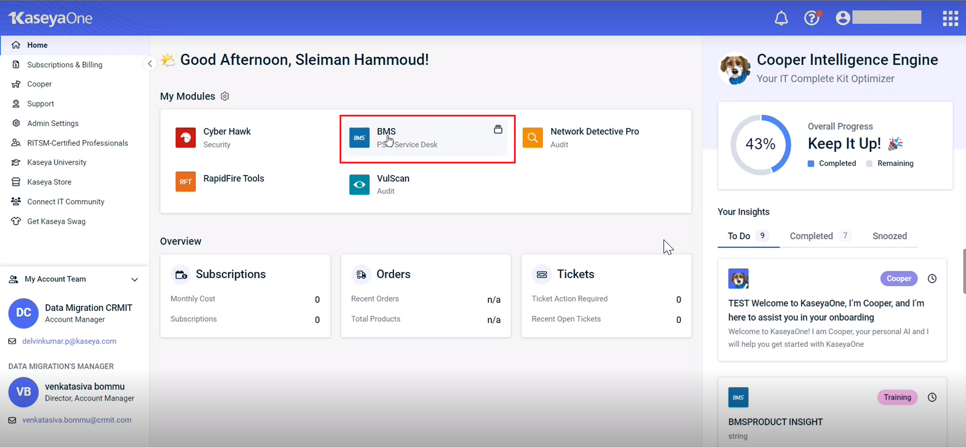This screenshot has width=966, height=447.
Task: Email venkatasiva.bommu@crmit.com link
Action: pyautogui.click(x=76, y=420)
